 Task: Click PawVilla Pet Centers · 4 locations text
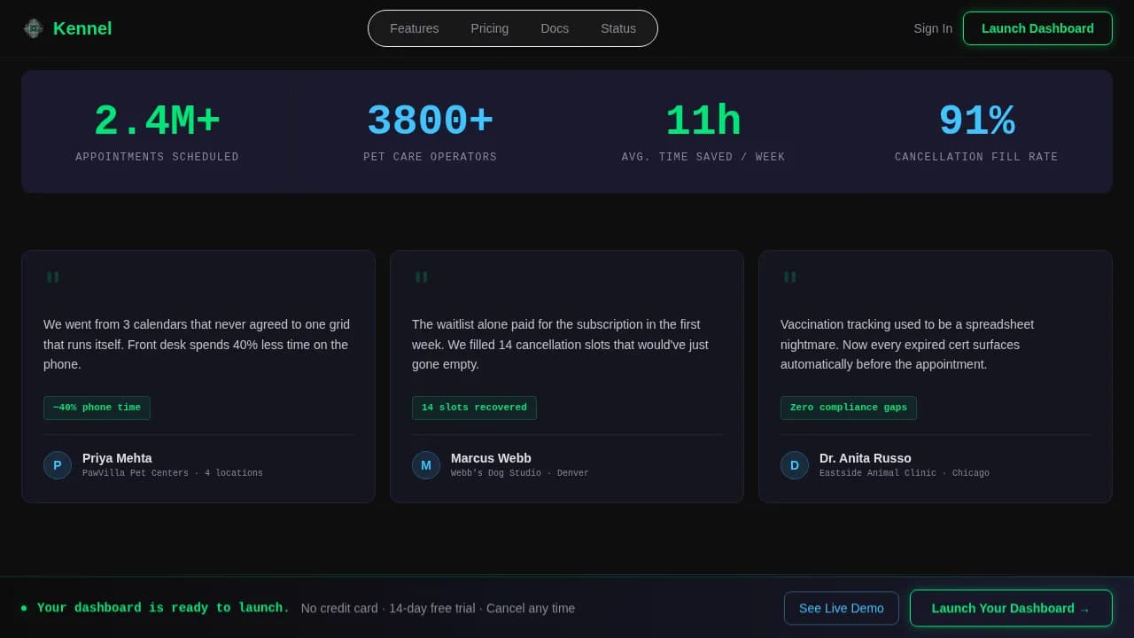(x=173, y=473)
